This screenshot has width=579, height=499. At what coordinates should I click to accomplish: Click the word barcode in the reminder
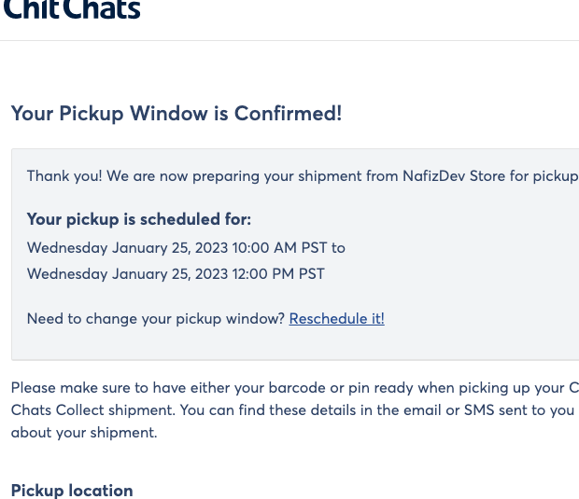pos(297,388)
